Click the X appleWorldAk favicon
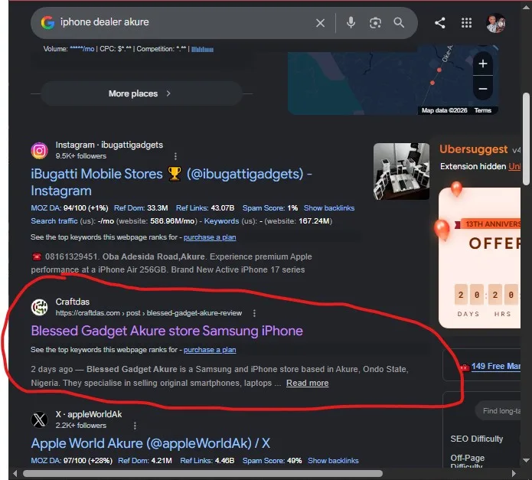Screen dimensions: 532x480 (39, 420)
